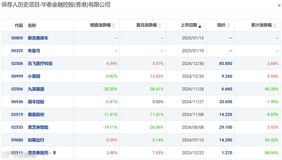
Task: Click dark-pool change -28.50%
Action: (110, 89)
